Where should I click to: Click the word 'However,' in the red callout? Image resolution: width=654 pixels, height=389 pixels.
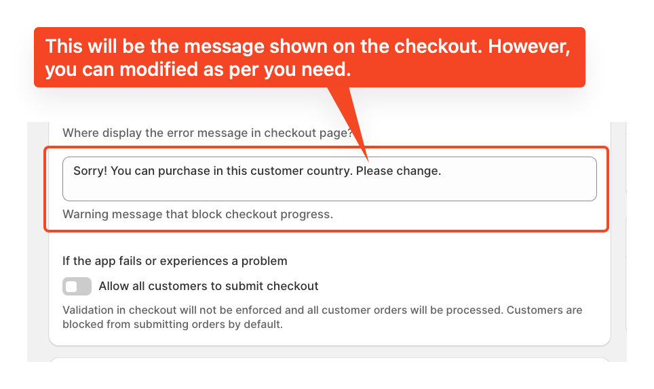[529, 47]
